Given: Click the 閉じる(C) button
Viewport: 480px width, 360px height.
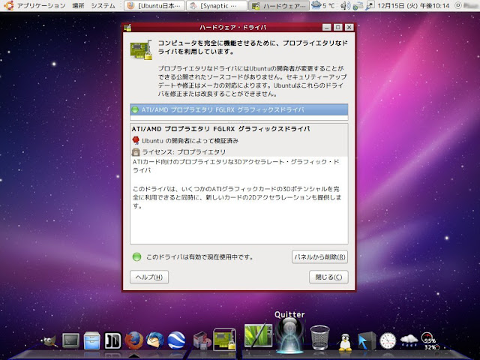Looking at the screenshot, I should click(x=328, y=277).
